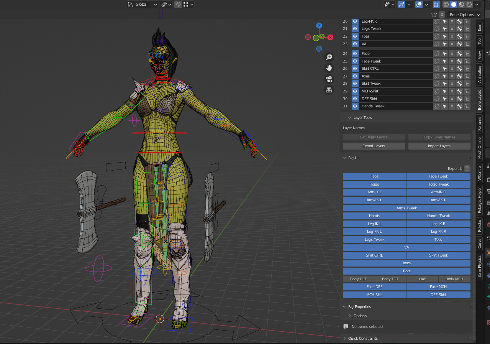
Task: Open the Pose Options dropdown
Action: (462, 15)
